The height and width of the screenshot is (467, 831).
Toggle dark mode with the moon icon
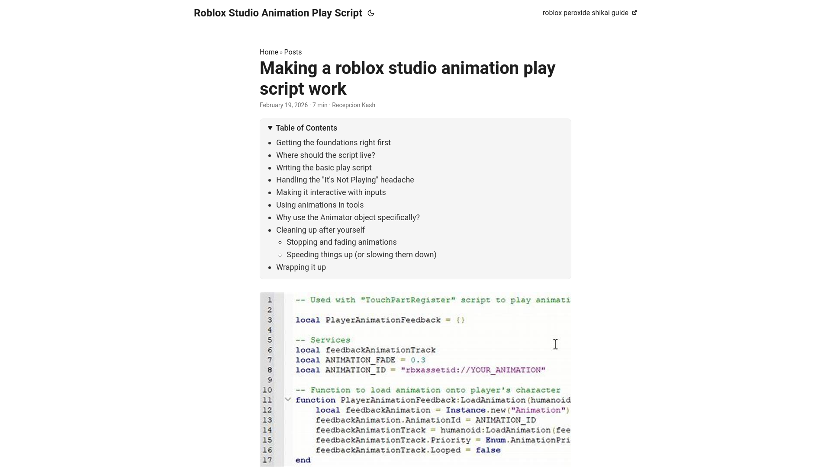(x=371, y=13)
